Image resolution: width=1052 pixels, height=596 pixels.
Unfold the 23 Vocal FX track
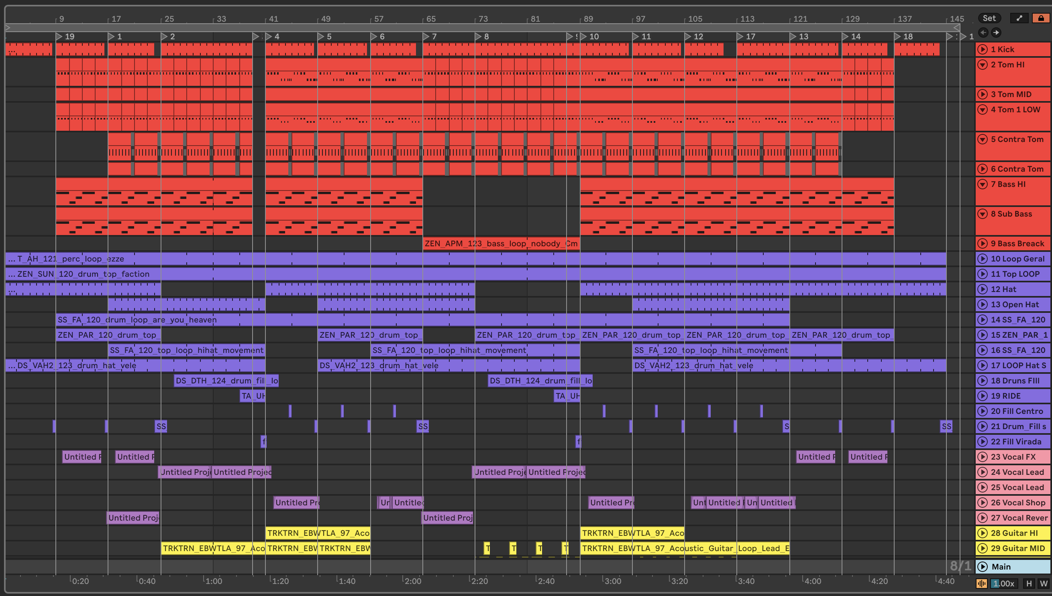pyautogui.click(x=983, y=457)
